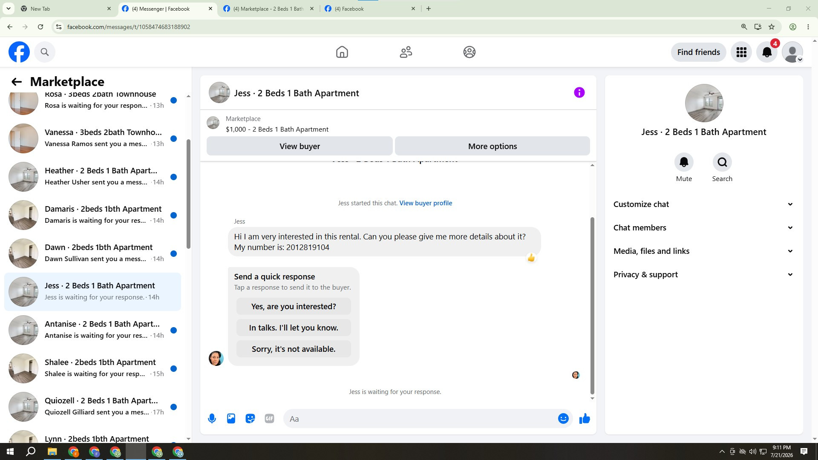This screenshot has height=460, width=818.
Task: Open emoji picker in message box
Action: (563, 419)
